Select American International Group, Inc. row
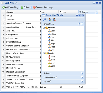 pos(21,27)
